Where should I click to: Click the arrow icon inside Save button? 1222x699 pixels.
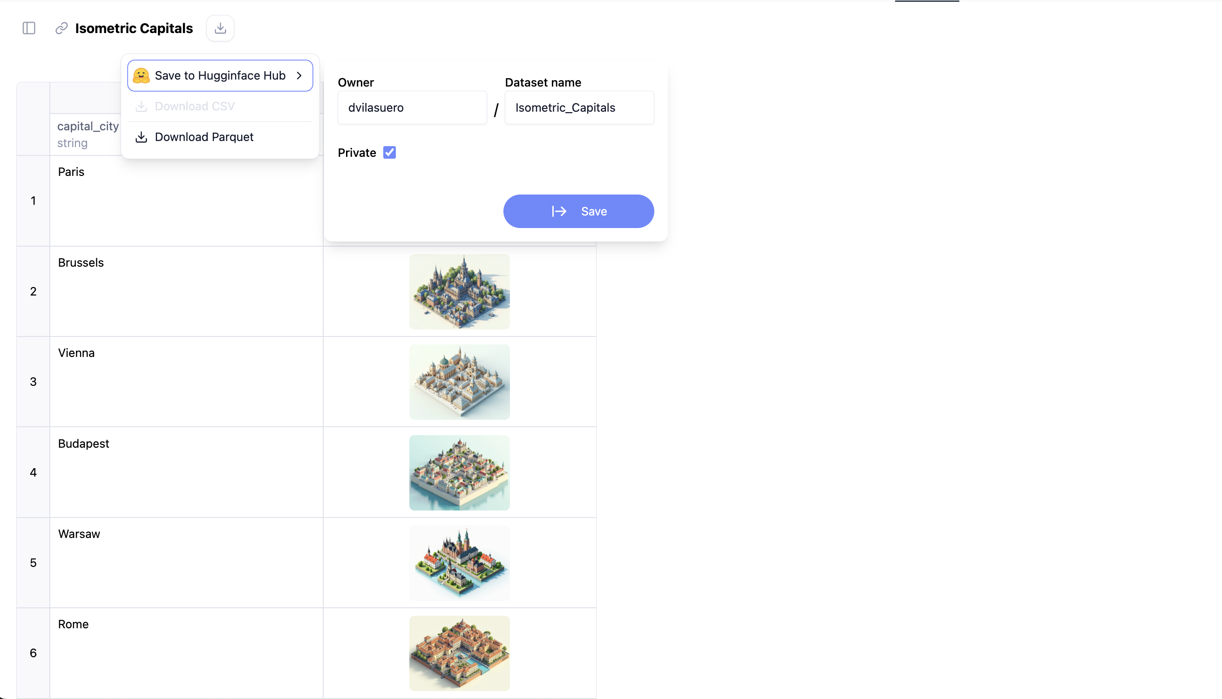pyautogui.click(x=559, y=211)
